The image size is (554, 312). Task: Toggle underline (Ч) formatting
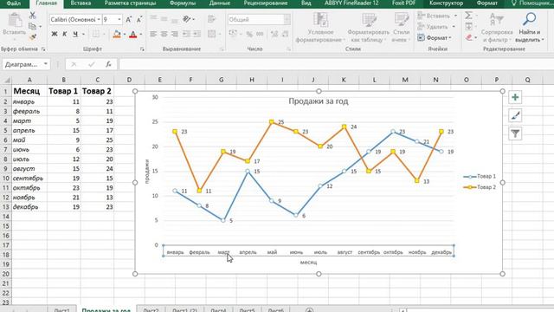pos(75,34)
